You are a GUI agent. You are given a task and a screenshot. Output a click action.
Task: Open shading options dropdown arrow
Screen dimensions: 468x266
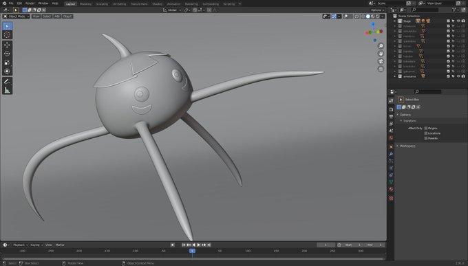click(x=383, y=16)
